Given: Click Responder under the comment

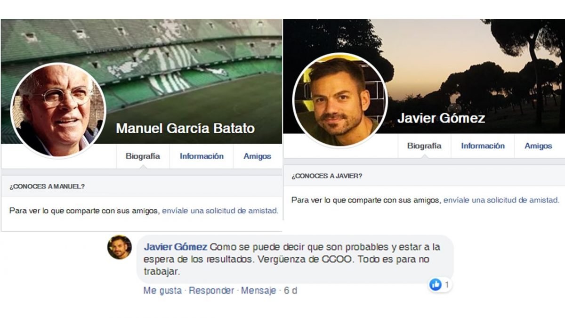Looking at the screenshot, I should click(211, 291).
